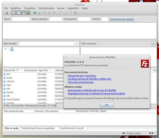The height and width of the screenshot is (138, 159).
Task: Click the disconnect from server icon
Action: [x=49, y=13]
